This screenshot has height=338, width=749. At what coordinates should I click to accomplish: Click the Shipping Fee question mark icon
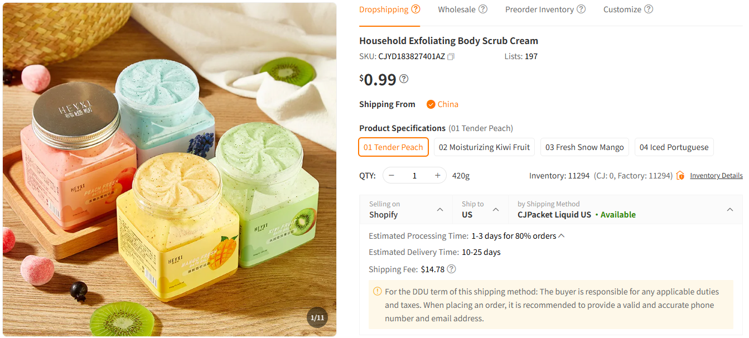point(451,269)
